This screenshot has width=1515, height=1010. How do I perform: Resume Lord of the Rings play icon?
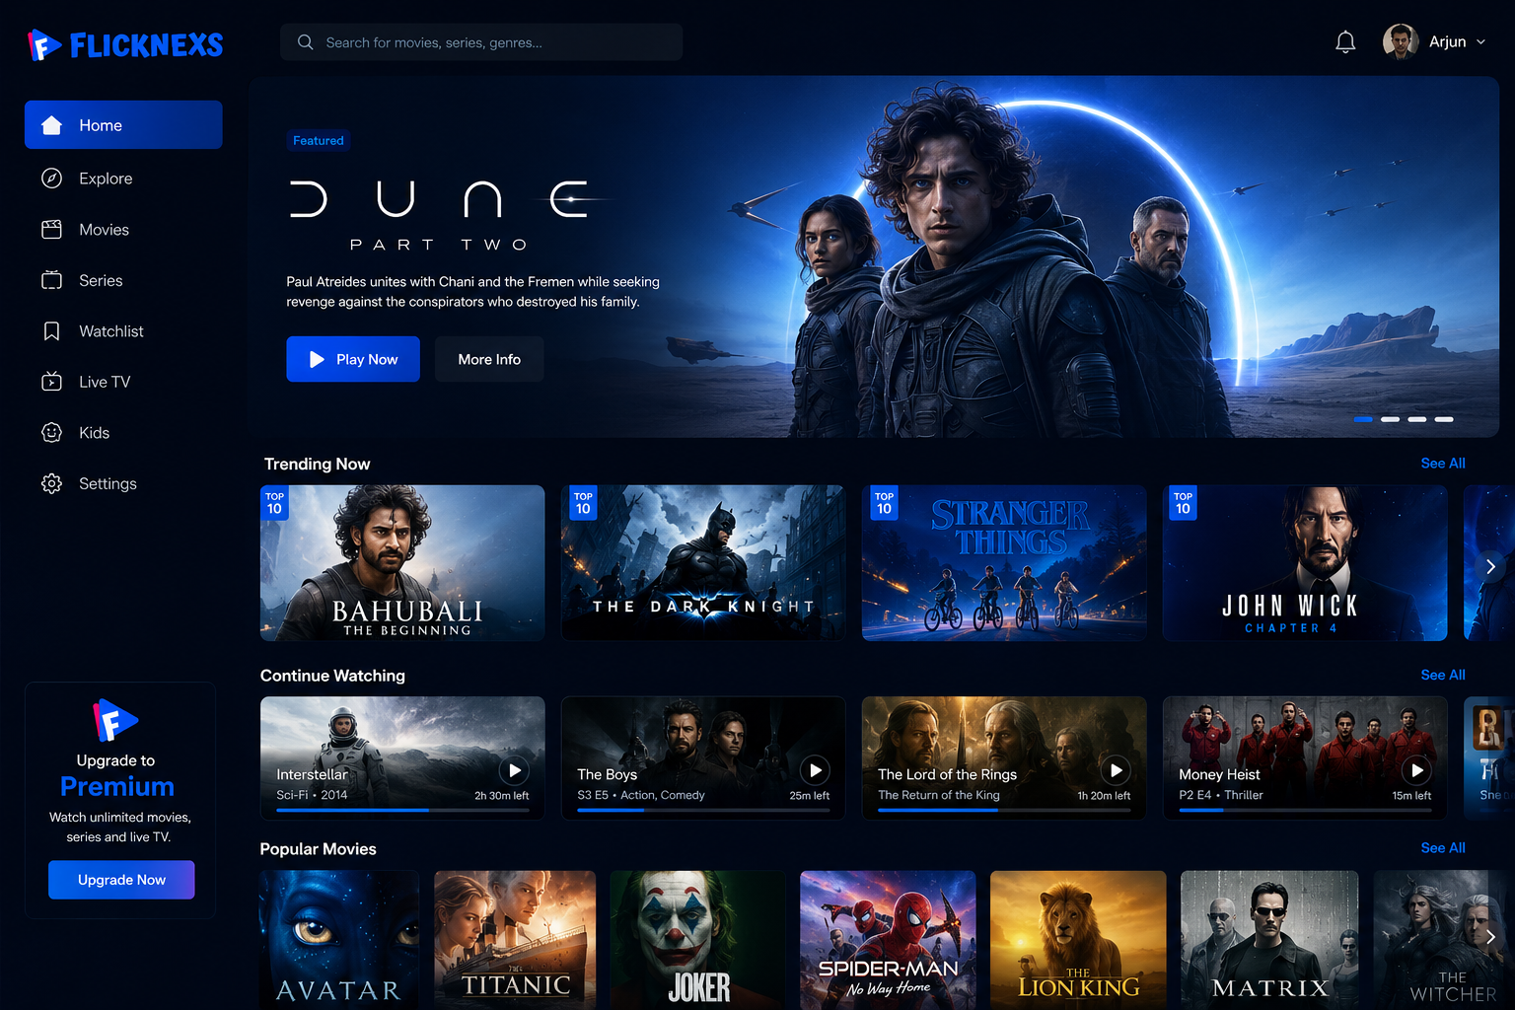(x=1116, y=770)
